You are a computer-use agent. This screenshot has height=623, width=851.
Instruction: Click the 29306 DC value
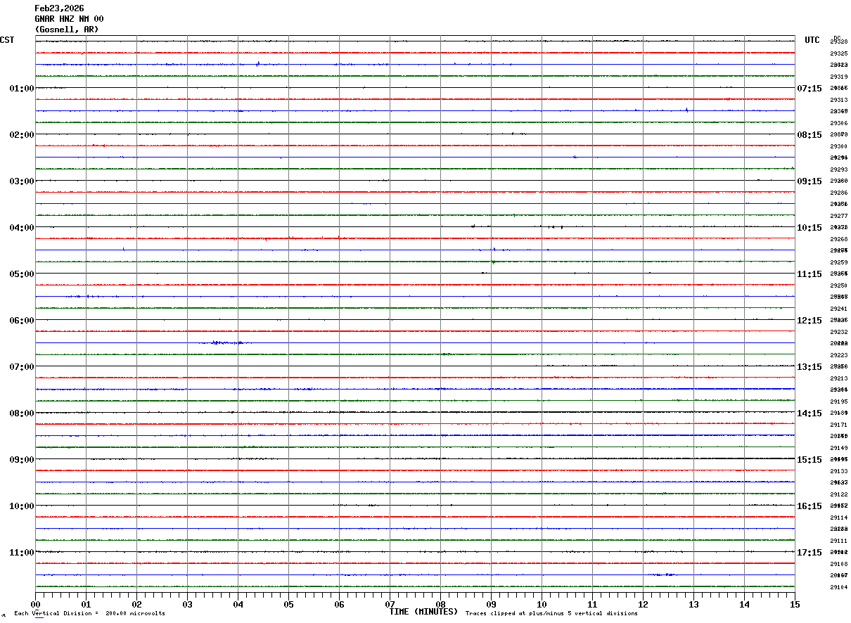pos(838,123)
